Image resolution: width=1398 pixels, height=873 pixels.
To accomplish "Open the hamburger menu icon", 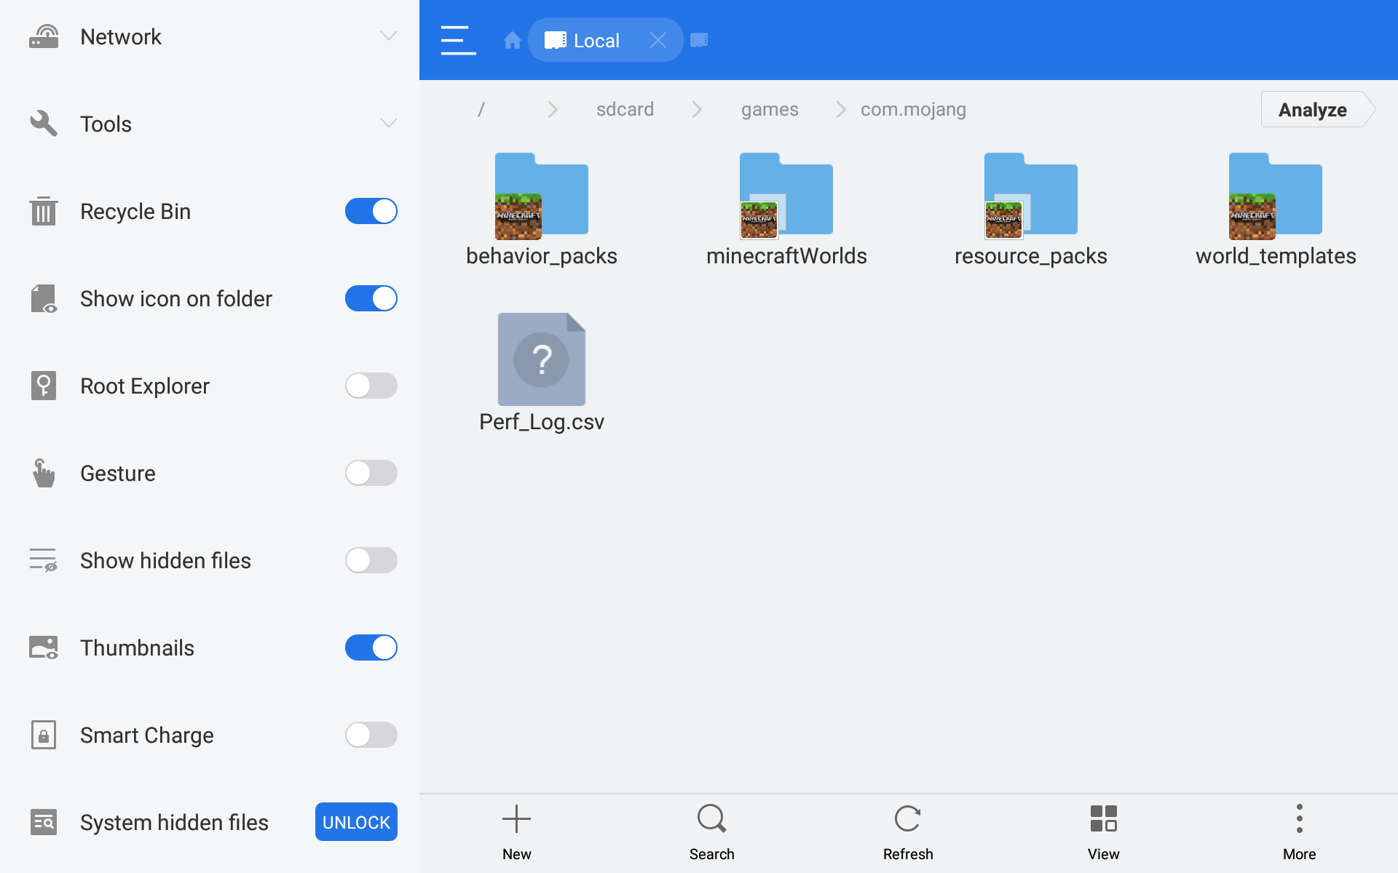I will [458, 40].
